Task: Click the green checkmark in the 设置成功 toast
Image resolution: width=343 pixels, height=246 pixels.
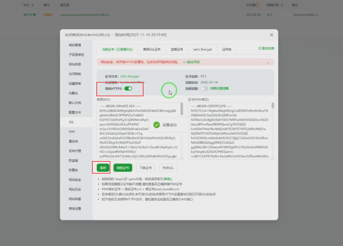Action: coord(157,125)
